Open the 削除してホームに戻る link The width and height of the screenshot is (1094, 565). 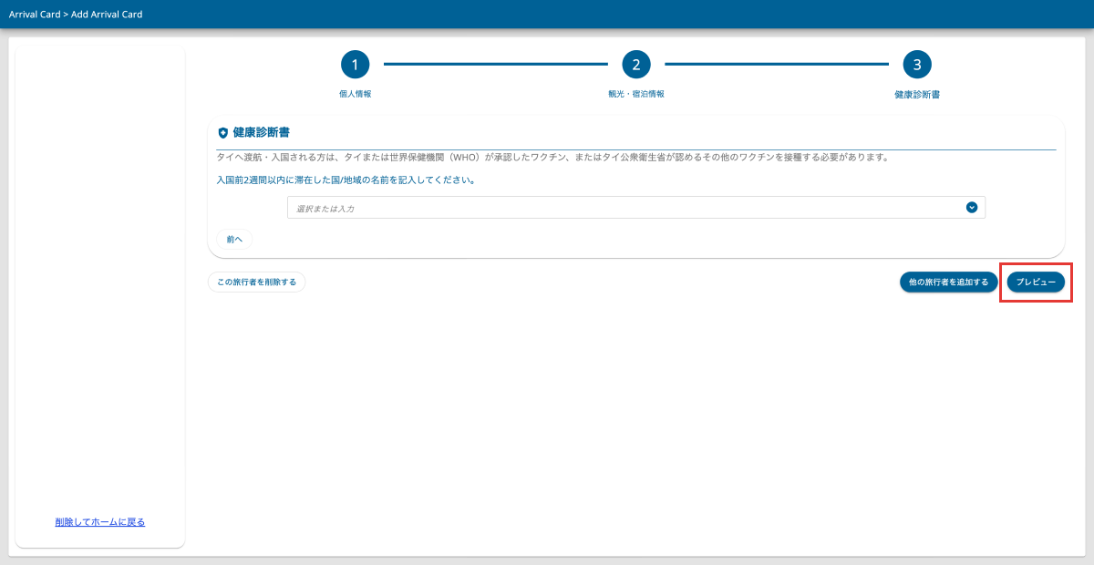coord(99,521)
